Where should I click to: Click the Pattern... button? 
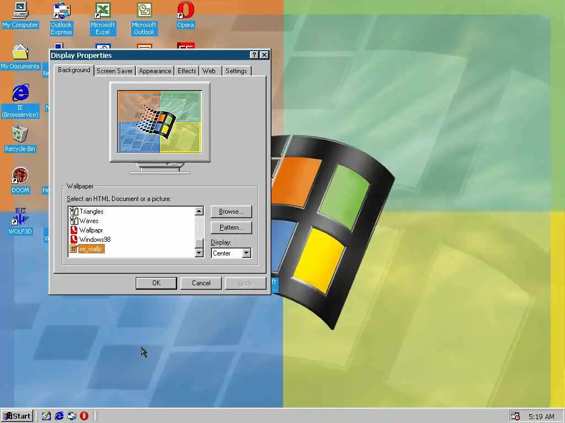point(231,227)
